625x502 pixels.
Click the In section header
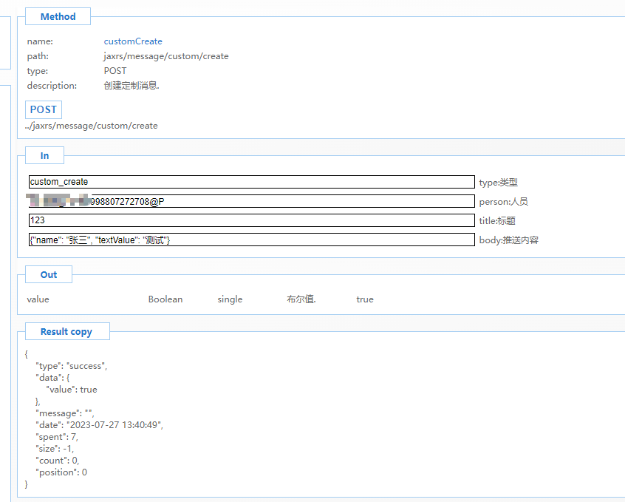[44, 155]
